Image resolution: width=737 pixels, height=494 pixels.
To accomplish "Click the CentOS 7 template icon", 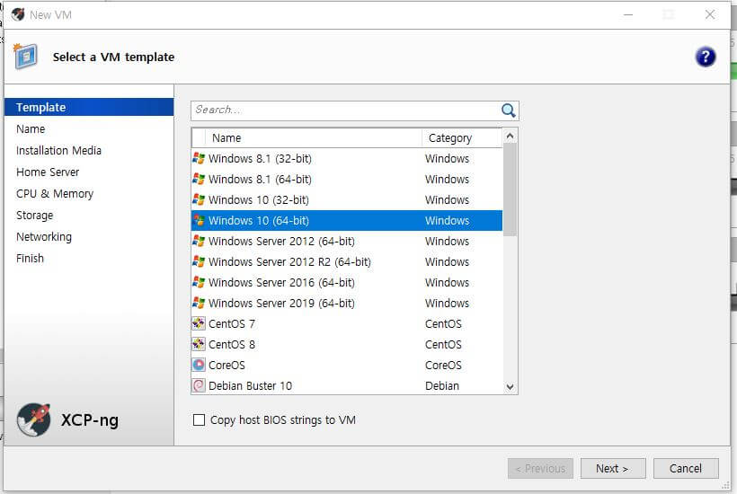I will click(x=199, y=323).
